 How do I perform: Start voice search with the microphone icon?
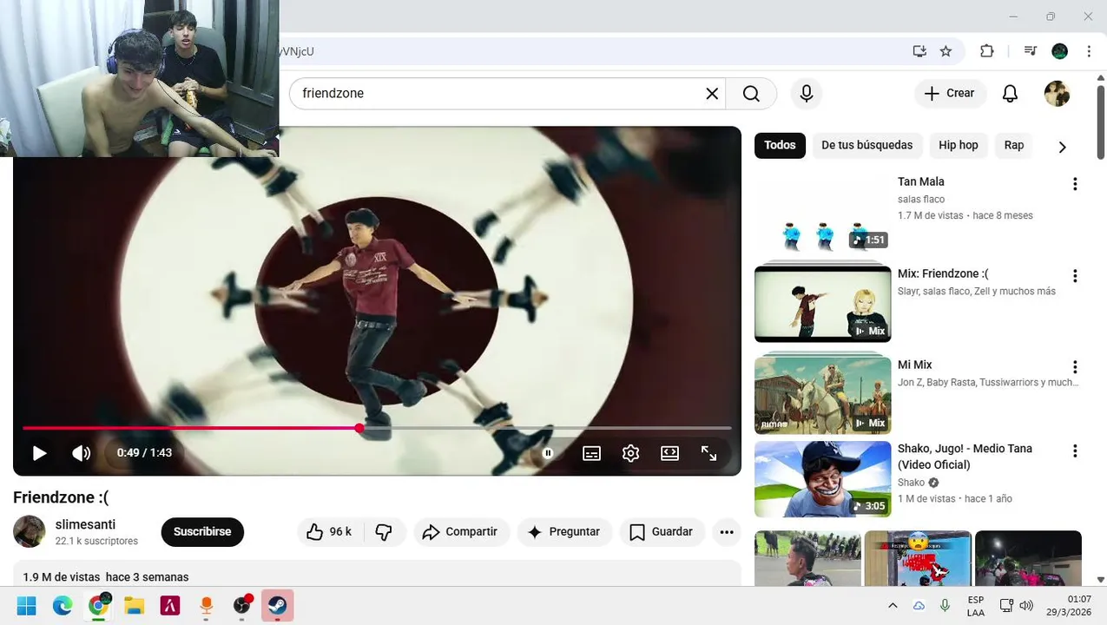pyautogui.click(x=807, y=94)
